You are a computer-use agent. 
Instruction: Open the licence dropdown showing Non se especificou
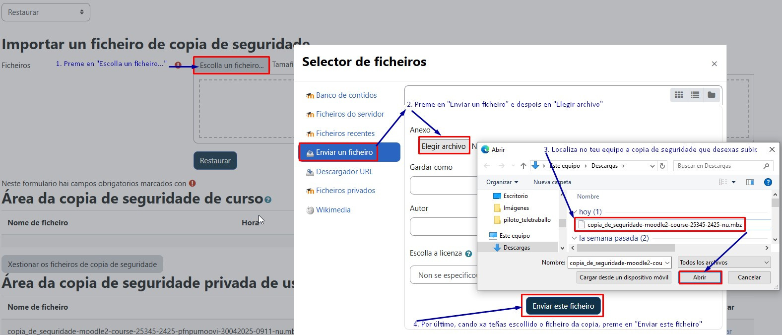coord(444,275)
